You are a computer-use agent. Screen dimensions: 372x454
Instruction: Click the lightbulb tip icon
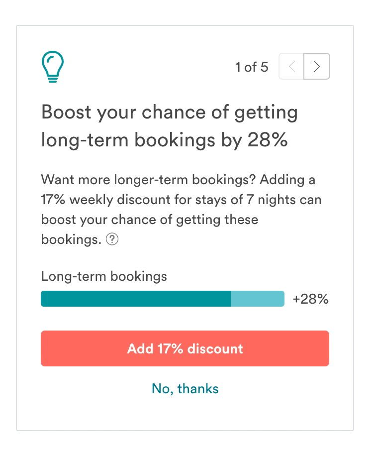click(x=53, y=67)
